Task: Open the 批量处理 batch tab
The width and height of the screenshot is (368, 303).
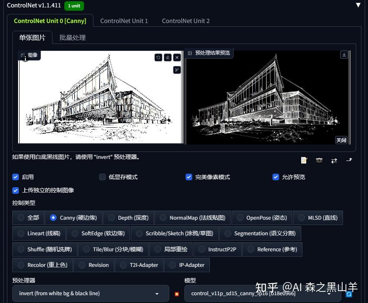Action: click(73, 37)
